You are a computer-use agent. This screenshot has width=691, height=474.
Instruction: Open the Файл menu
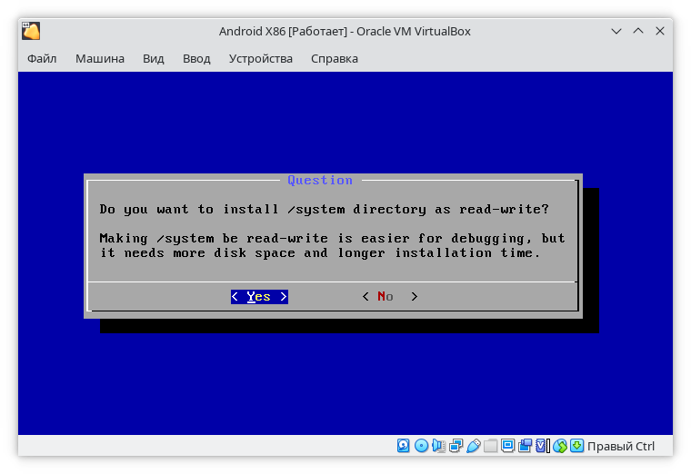point(42,58)
